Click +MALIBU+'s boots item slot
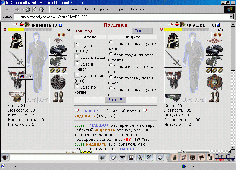This screenshot has height=170, width=236. tap(214, 97)
